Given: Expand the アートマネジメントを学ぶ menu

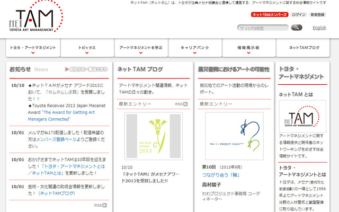Looking at the screenshot, I should coord(141,48).
